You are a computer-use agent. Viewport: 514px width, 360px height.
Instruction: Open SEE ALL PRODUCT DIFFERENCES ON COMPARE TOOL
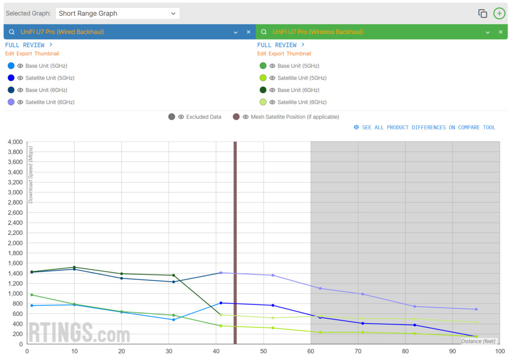(429, 127)
